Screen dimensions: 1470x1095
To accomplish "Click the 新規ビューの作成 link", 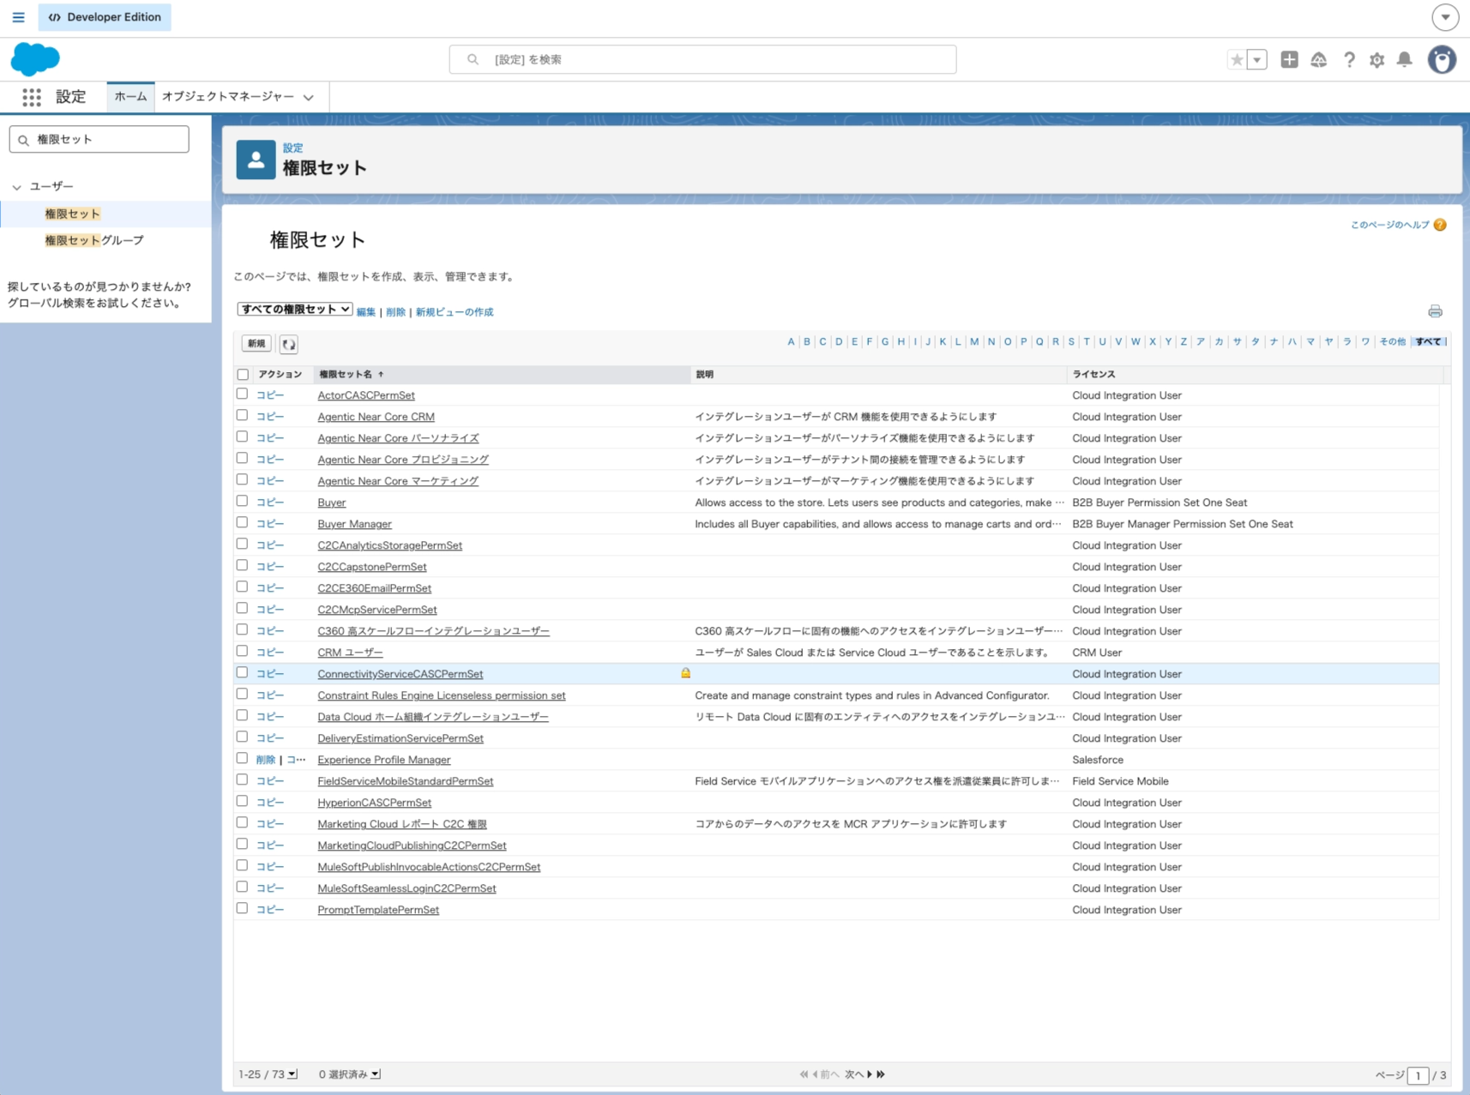I will [455, 312].
